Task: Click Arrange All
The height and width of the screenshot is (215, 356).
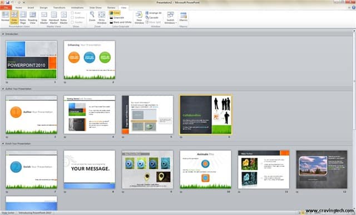Action: tap(154, 13)
